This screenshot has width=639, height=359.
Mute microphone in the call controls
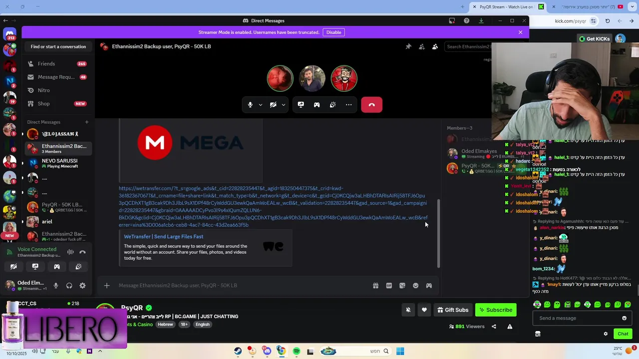tap(250, 105)
